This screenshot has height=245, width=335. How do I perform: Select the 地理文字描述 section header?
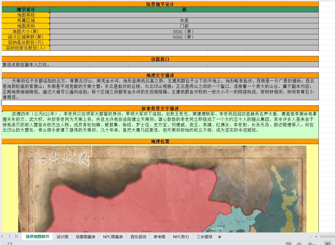click(x=160, y=75)
